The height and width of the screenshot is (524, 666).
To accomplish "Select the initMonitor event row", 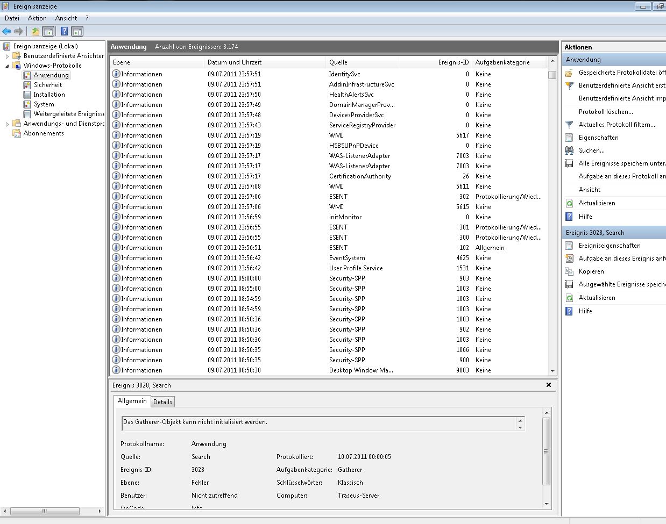I will click(328, 217).
